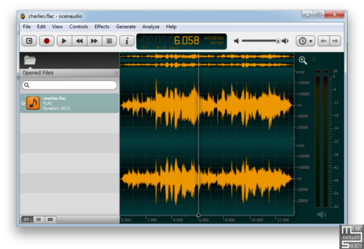Start recording with the red record button

[x=46, y=41]
